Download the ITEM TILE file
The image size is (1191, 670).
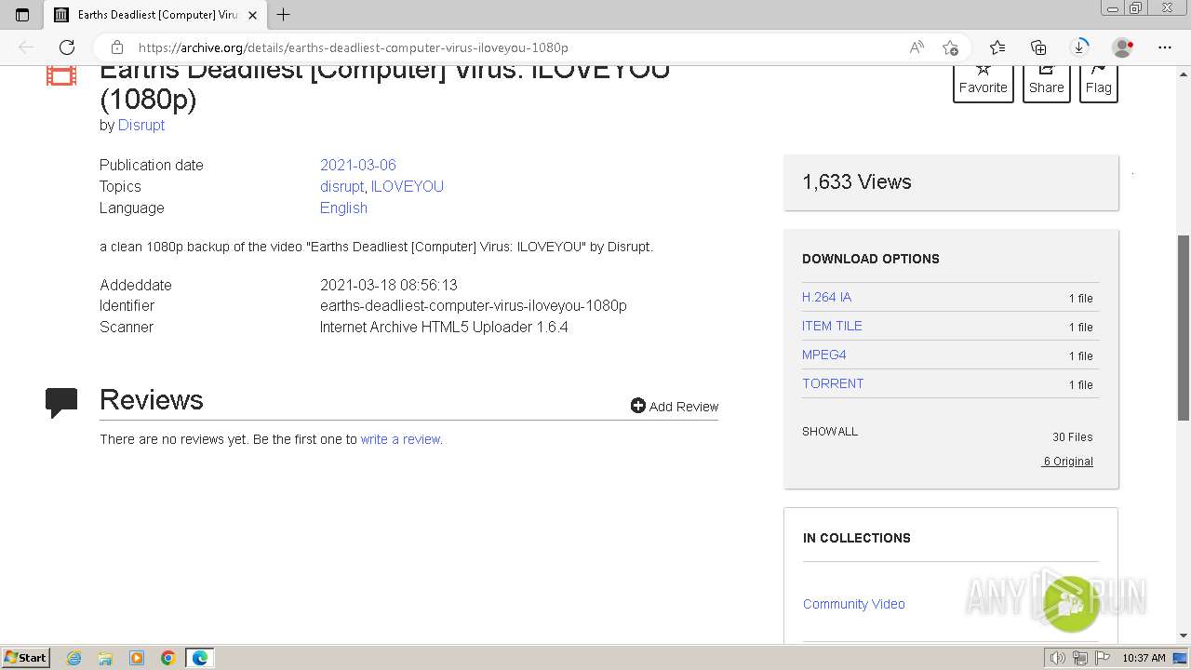coord(832,326)
